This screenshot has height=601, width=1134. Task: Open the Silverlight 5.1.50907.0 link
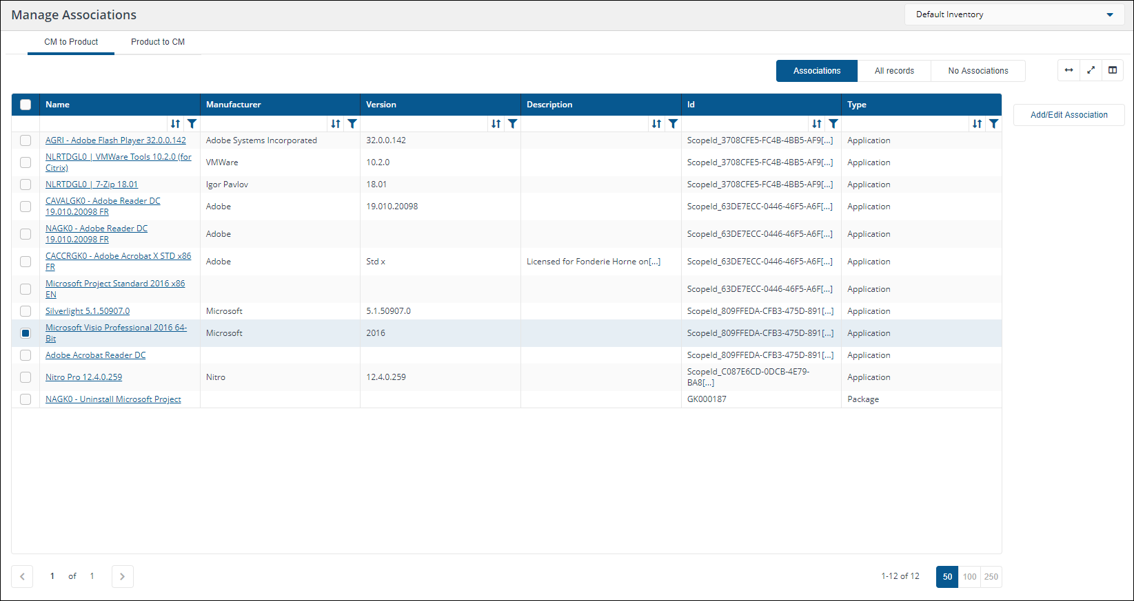pos(88,311)
